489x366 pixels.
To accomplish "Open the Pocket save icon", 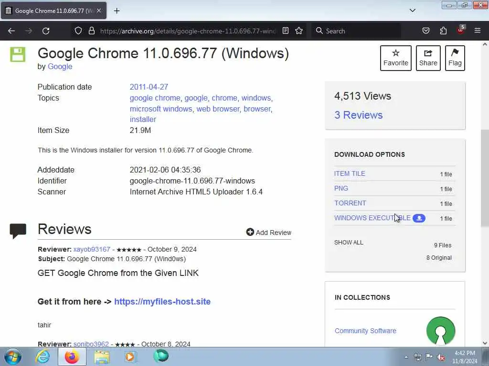I will (426, 30).
